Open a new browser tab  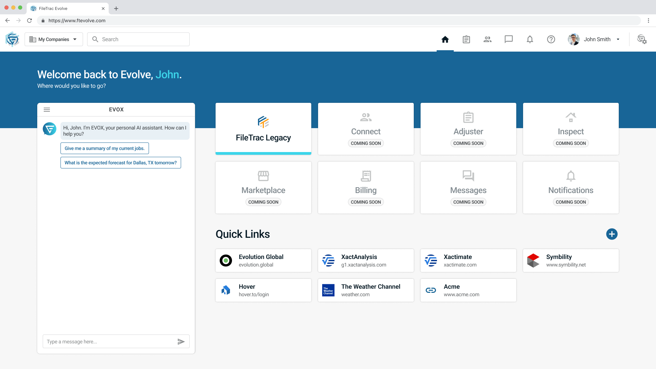(x=116, y=9)
